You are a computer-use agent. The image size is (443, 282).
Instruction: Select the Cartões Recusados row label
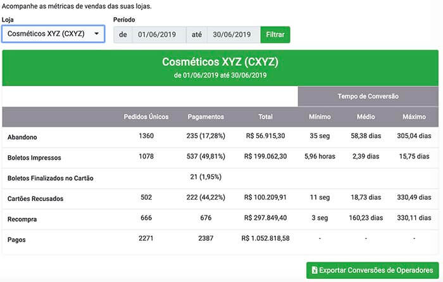35,198
